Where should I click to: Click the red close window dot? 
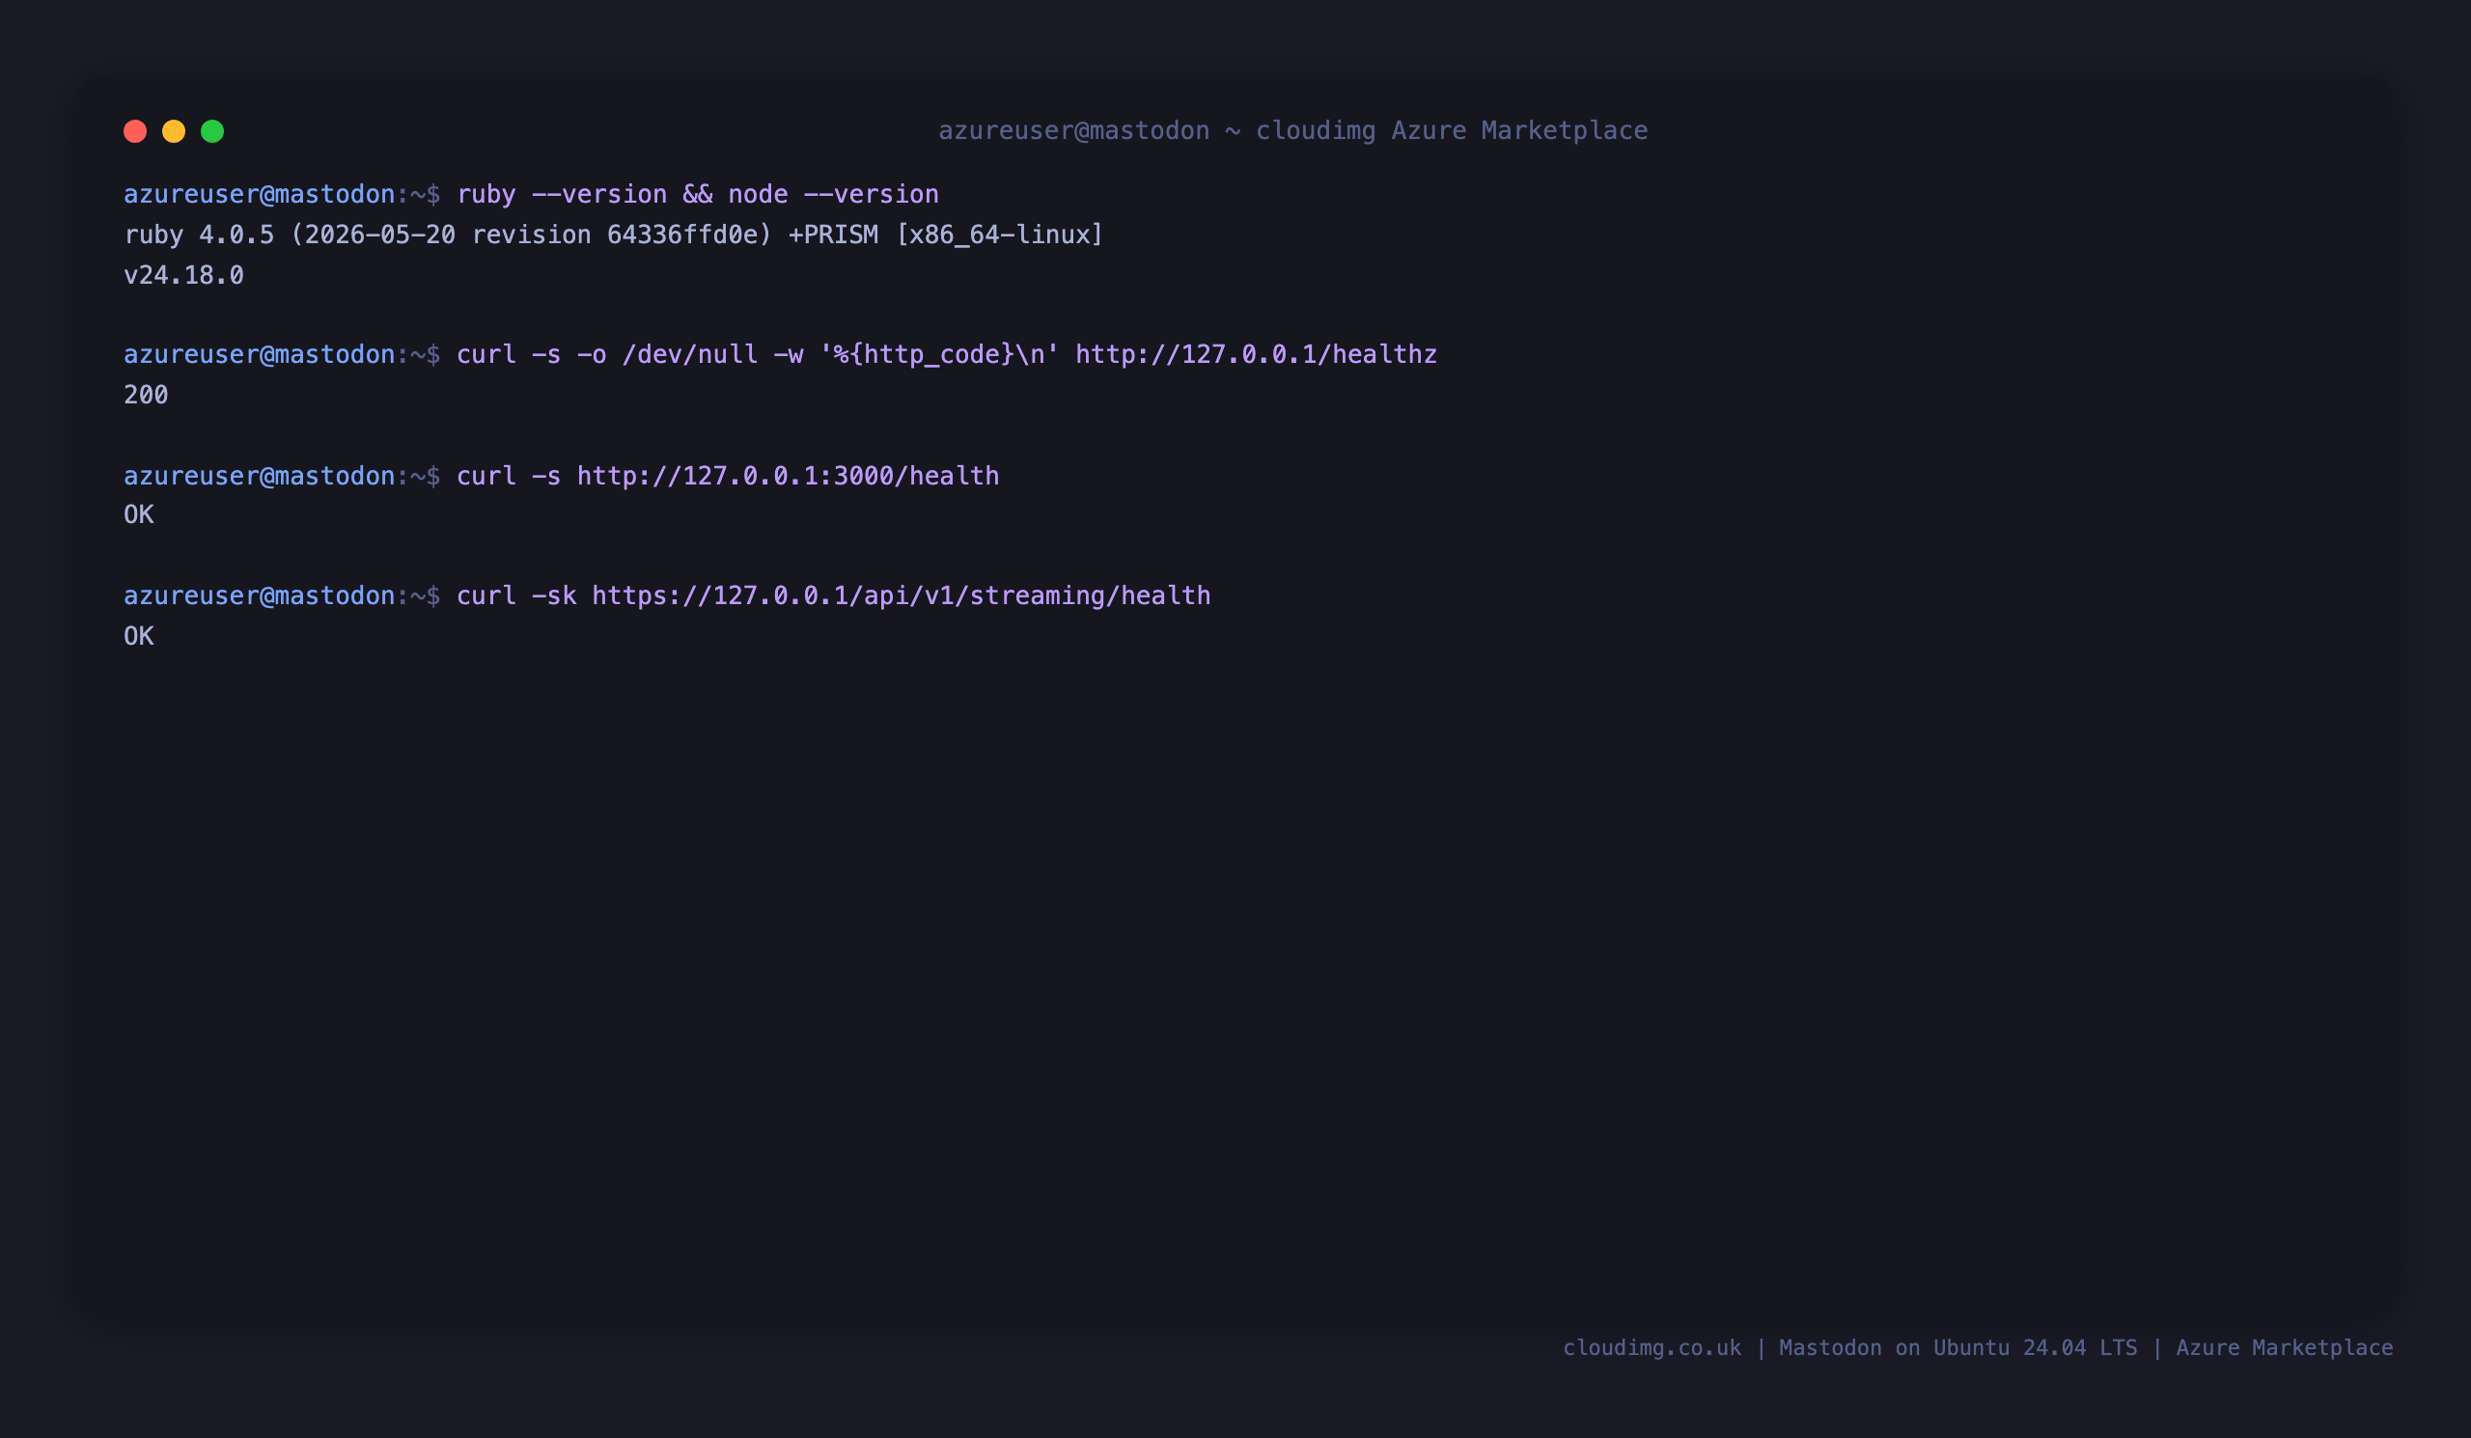(135, 131)
